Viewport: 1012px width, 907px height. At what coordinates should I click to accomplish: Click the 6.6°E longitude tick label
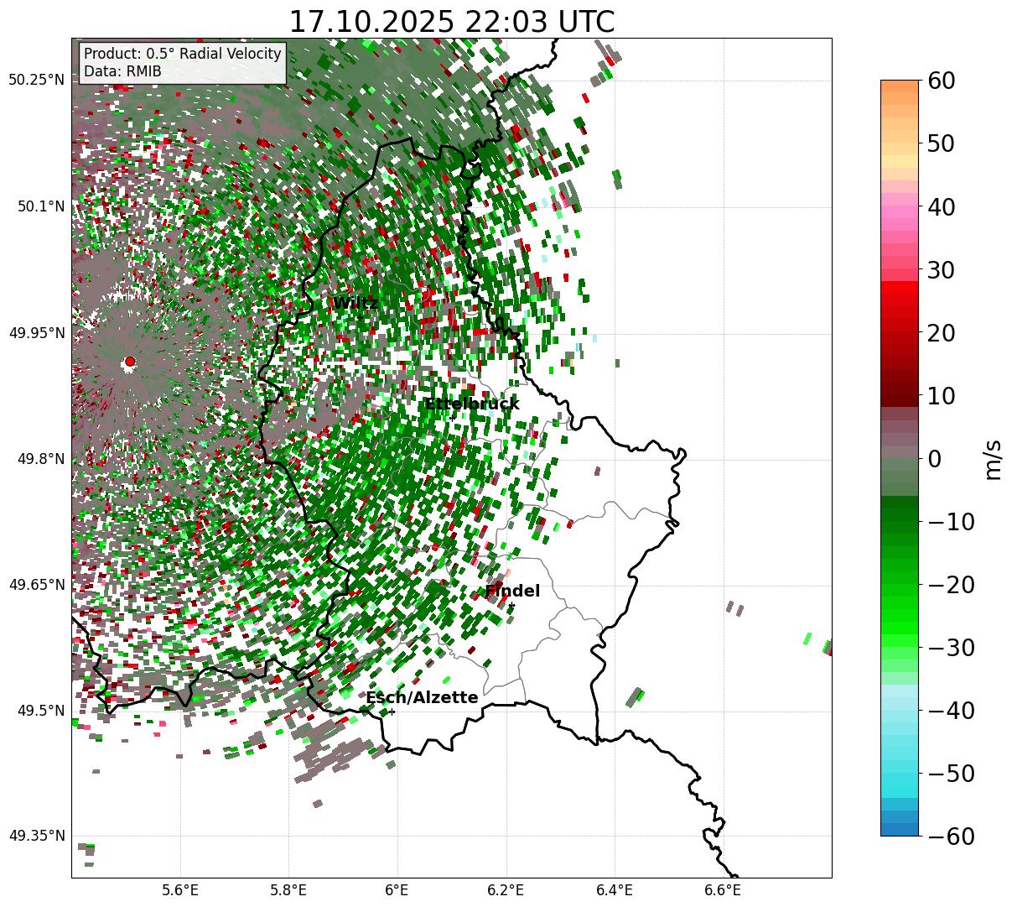pos(723,890)
